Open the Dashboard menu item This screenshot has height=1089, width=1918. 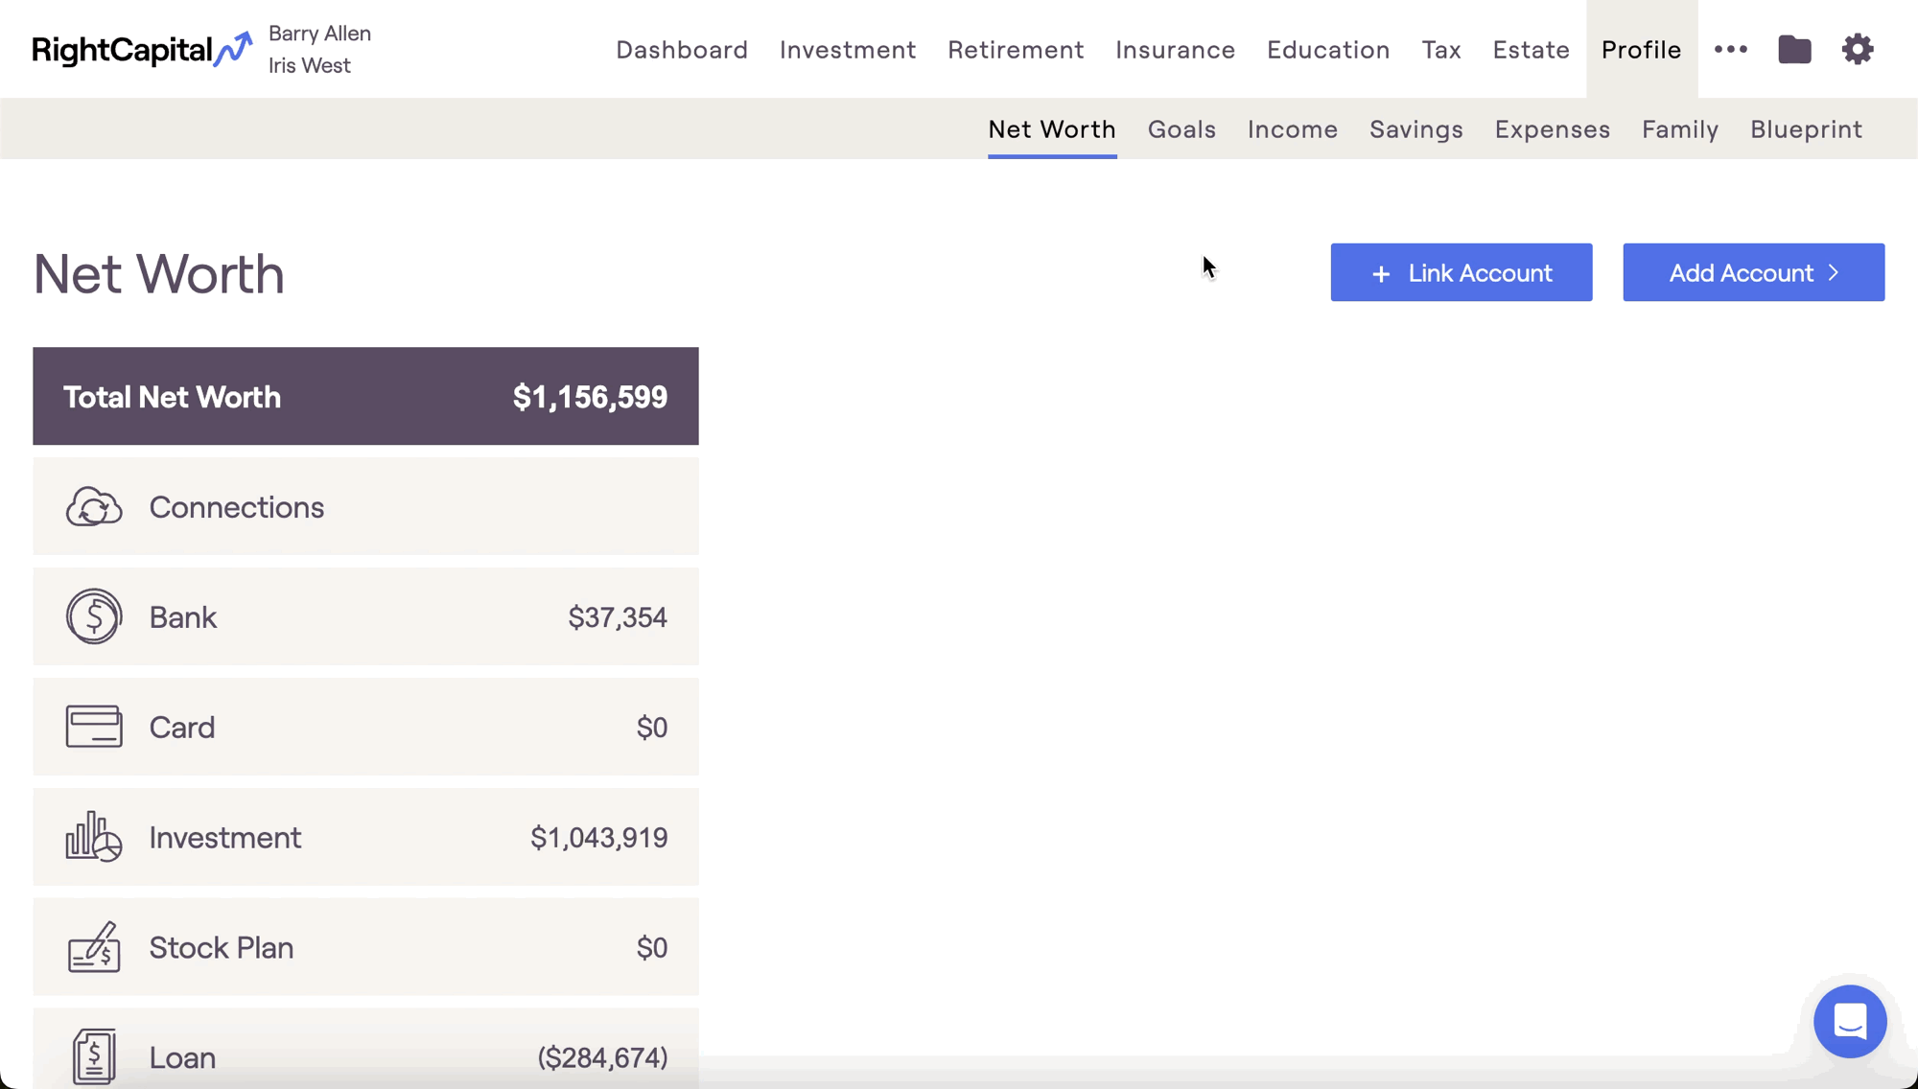(x=682, y=49)
